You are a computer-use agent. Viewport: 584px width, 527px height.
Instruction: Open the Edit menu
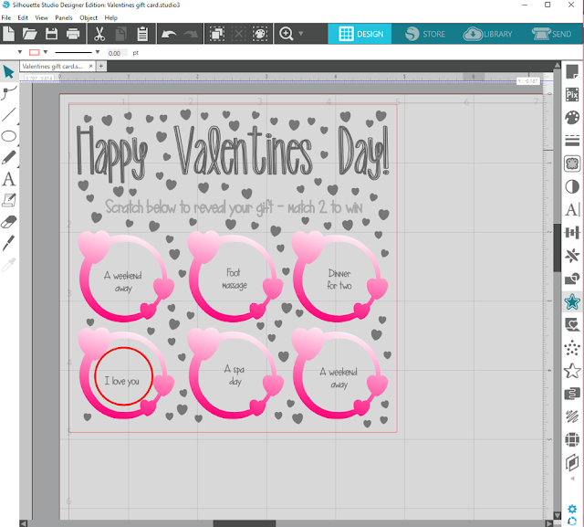(23, 17)
